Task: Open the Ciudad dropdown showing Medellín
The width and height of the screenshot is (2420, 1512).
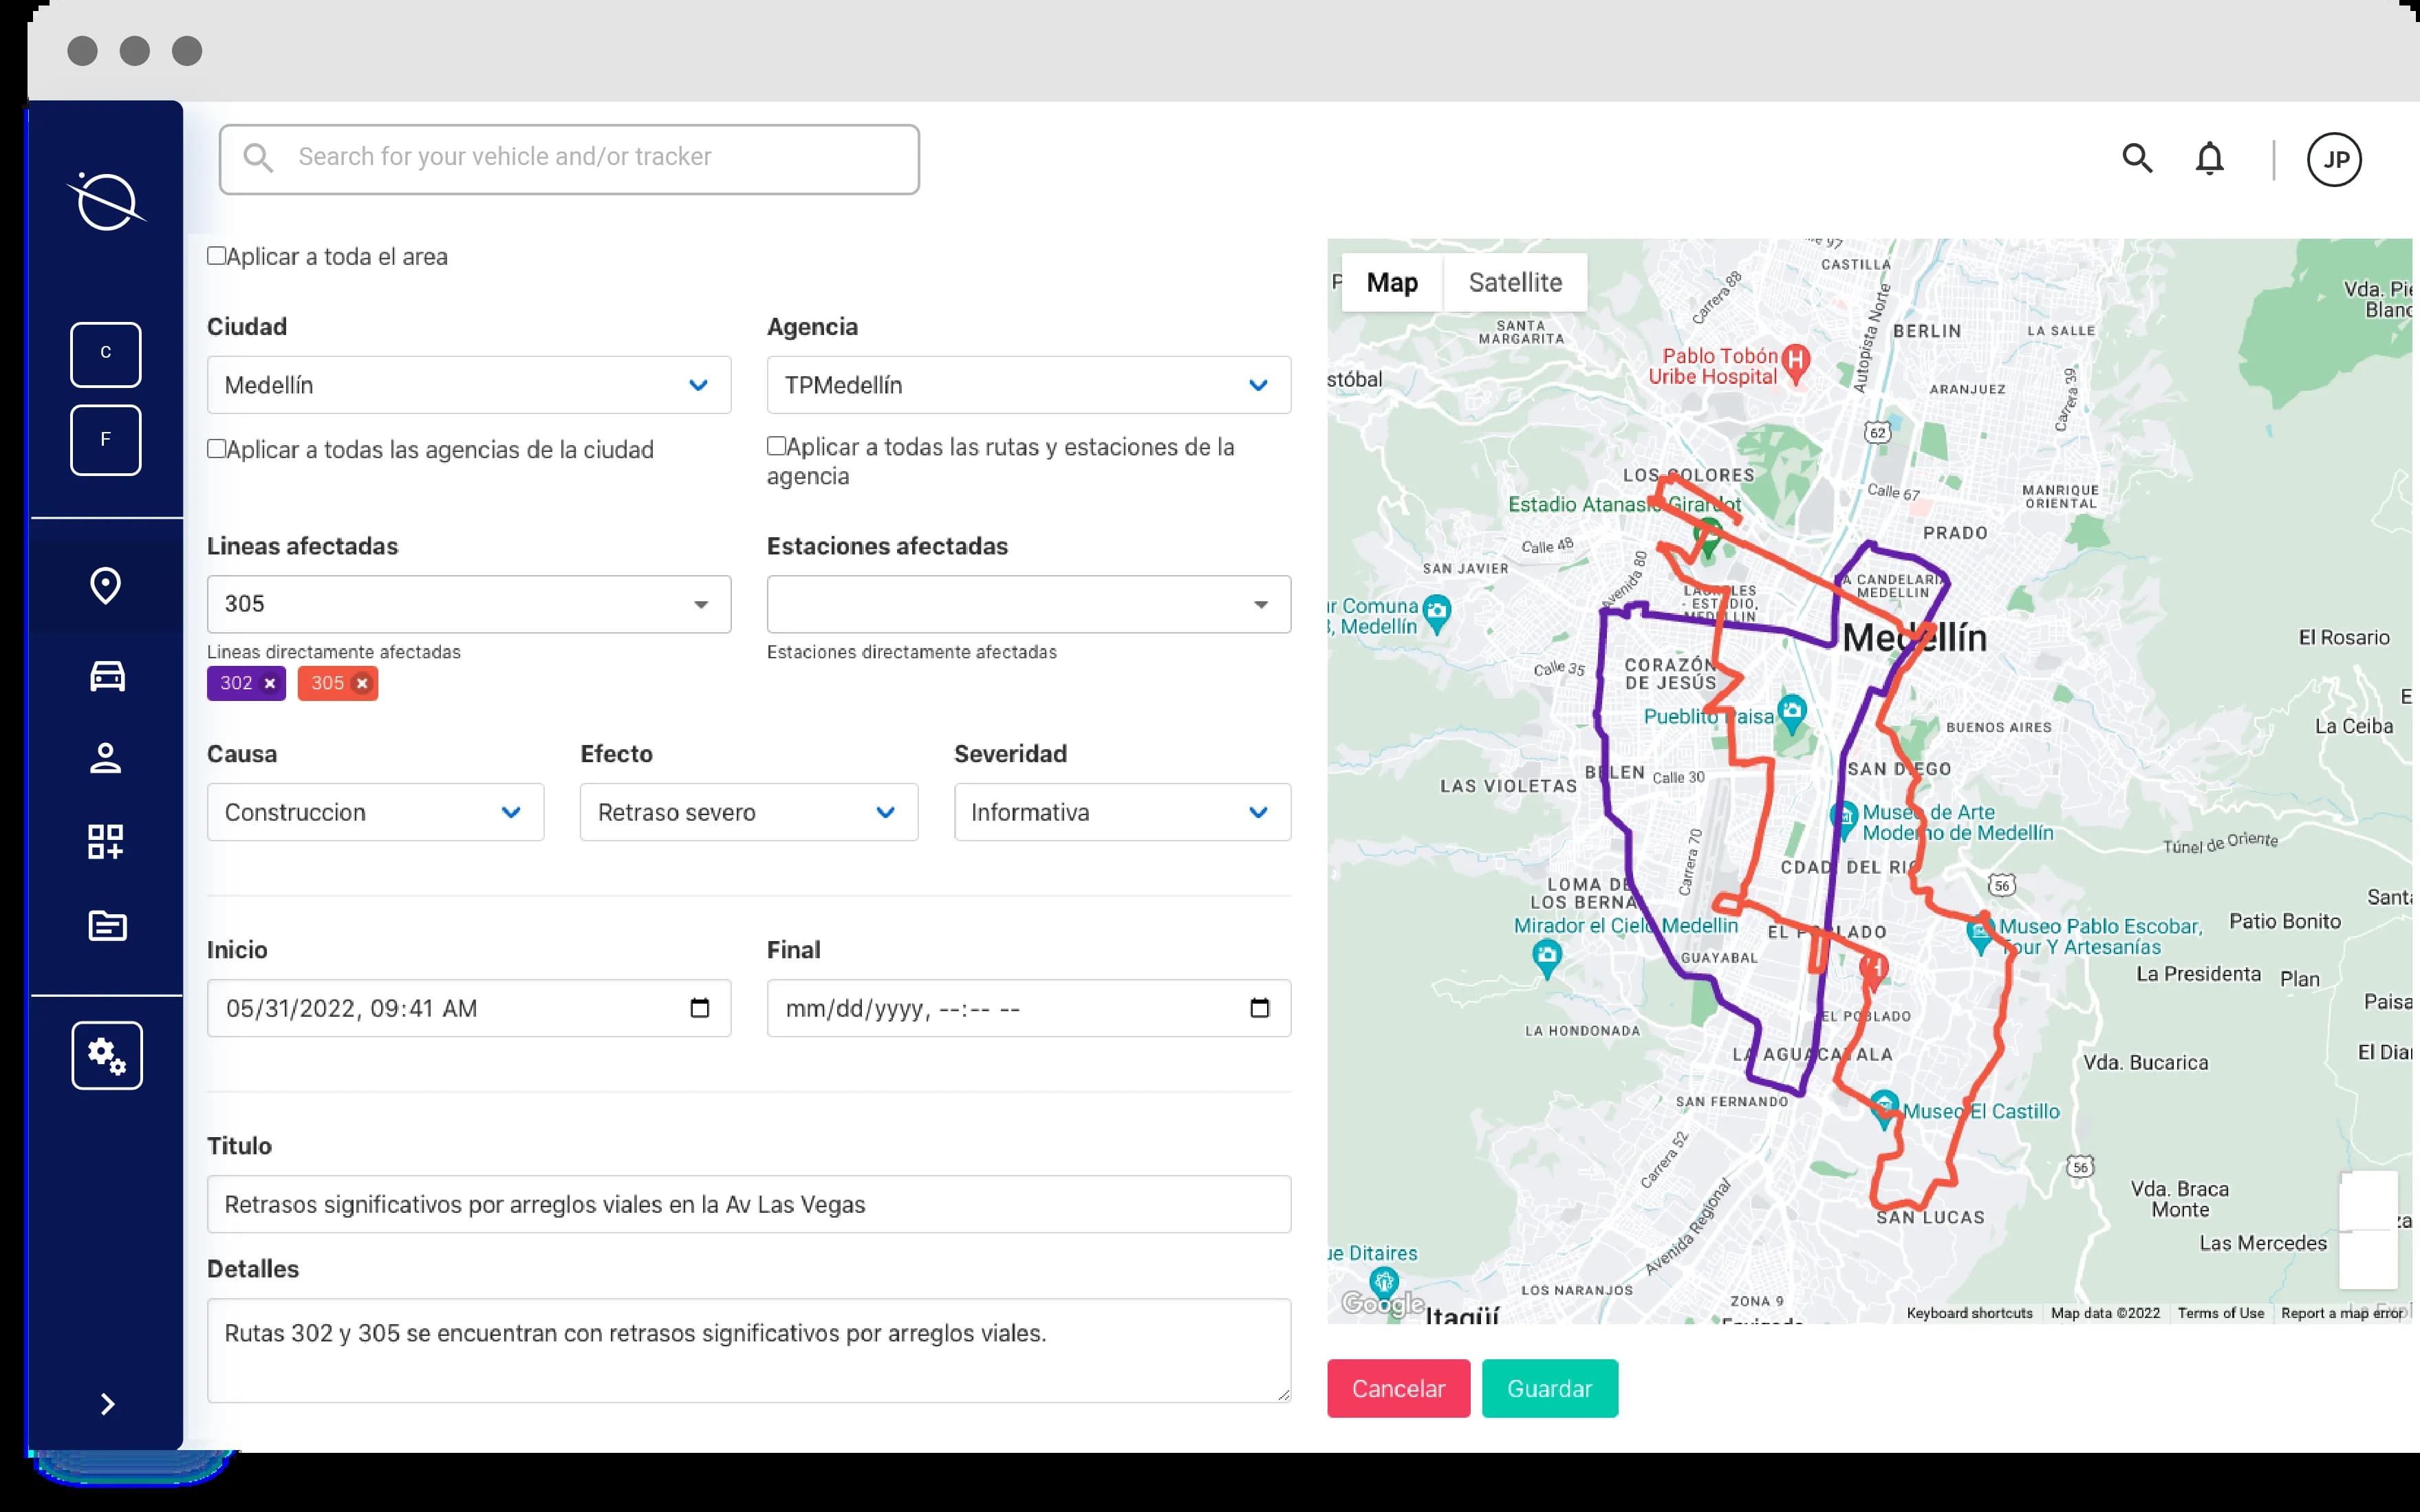Action: click(x=468, y=385)
